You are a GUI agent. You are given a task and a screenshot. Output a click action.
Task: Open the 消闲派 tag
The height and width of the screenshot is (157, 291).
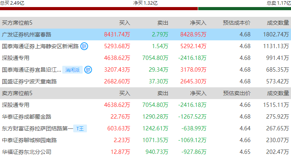(72, 70)
